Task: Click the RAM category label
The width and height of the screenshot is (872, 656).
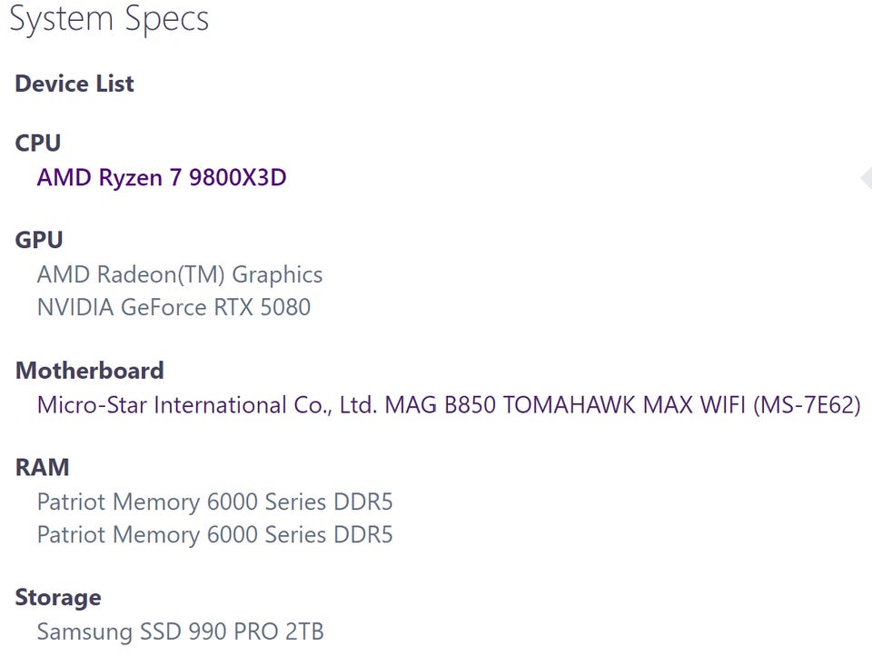Action: point(42,467)
